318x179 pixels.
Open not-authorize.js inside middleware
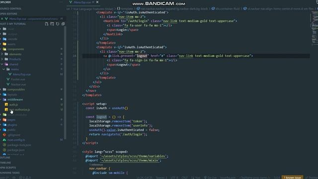coord(20,109)
